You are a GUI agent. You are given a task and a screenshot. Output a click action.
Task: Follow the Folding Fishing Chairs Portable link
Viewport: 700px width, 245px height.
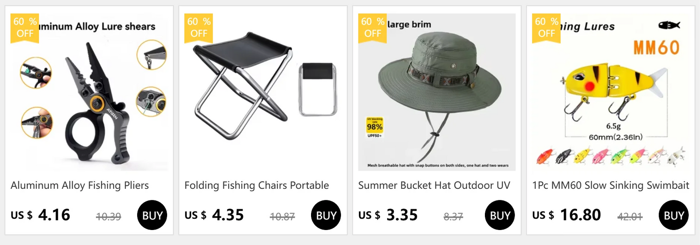[x=257, y=185]
